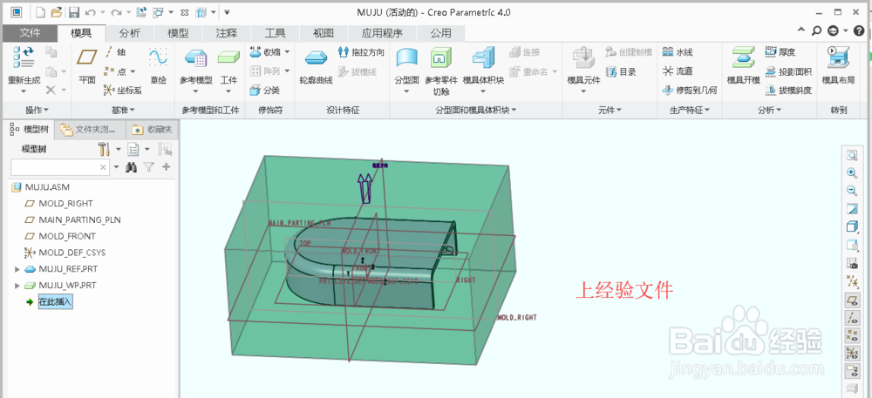Open the 分析 group dropdown in ribbon footer

769,110
